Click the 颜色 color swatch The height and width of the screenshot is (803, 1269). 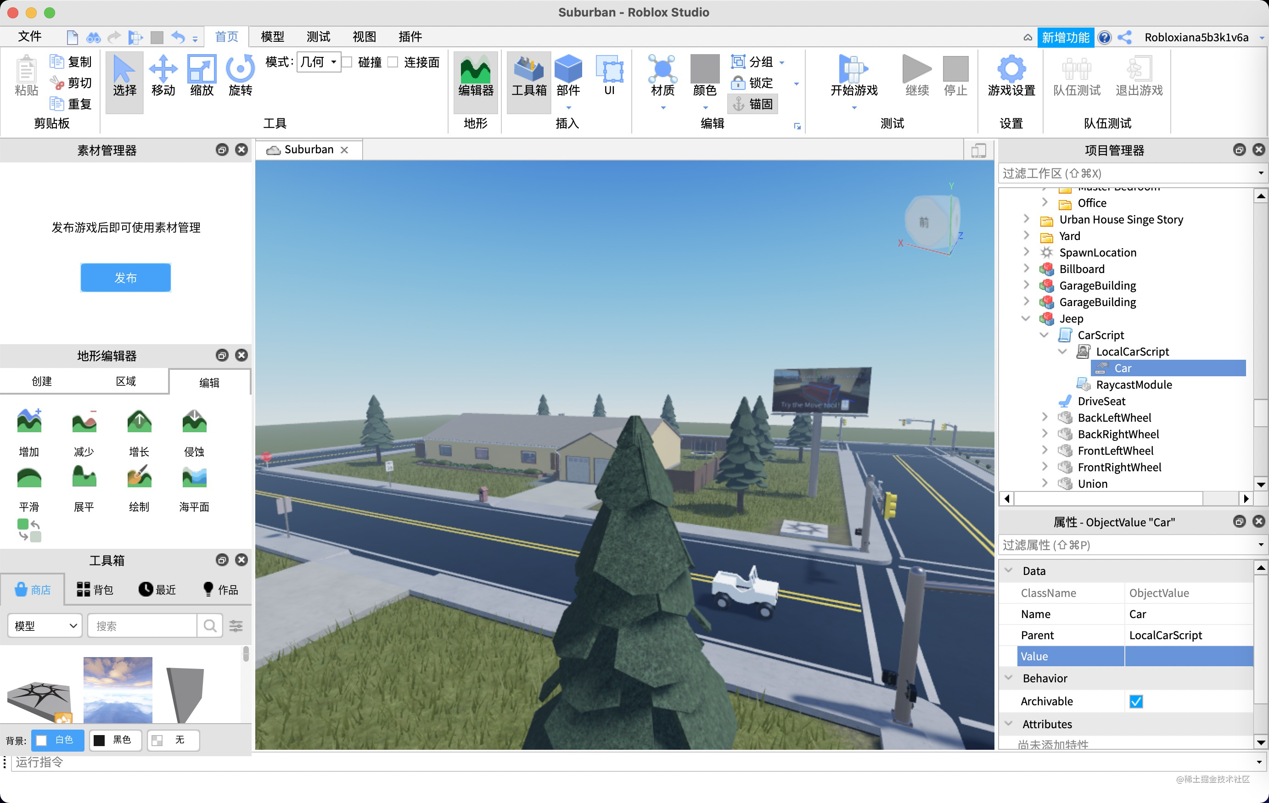coord(705,69)
